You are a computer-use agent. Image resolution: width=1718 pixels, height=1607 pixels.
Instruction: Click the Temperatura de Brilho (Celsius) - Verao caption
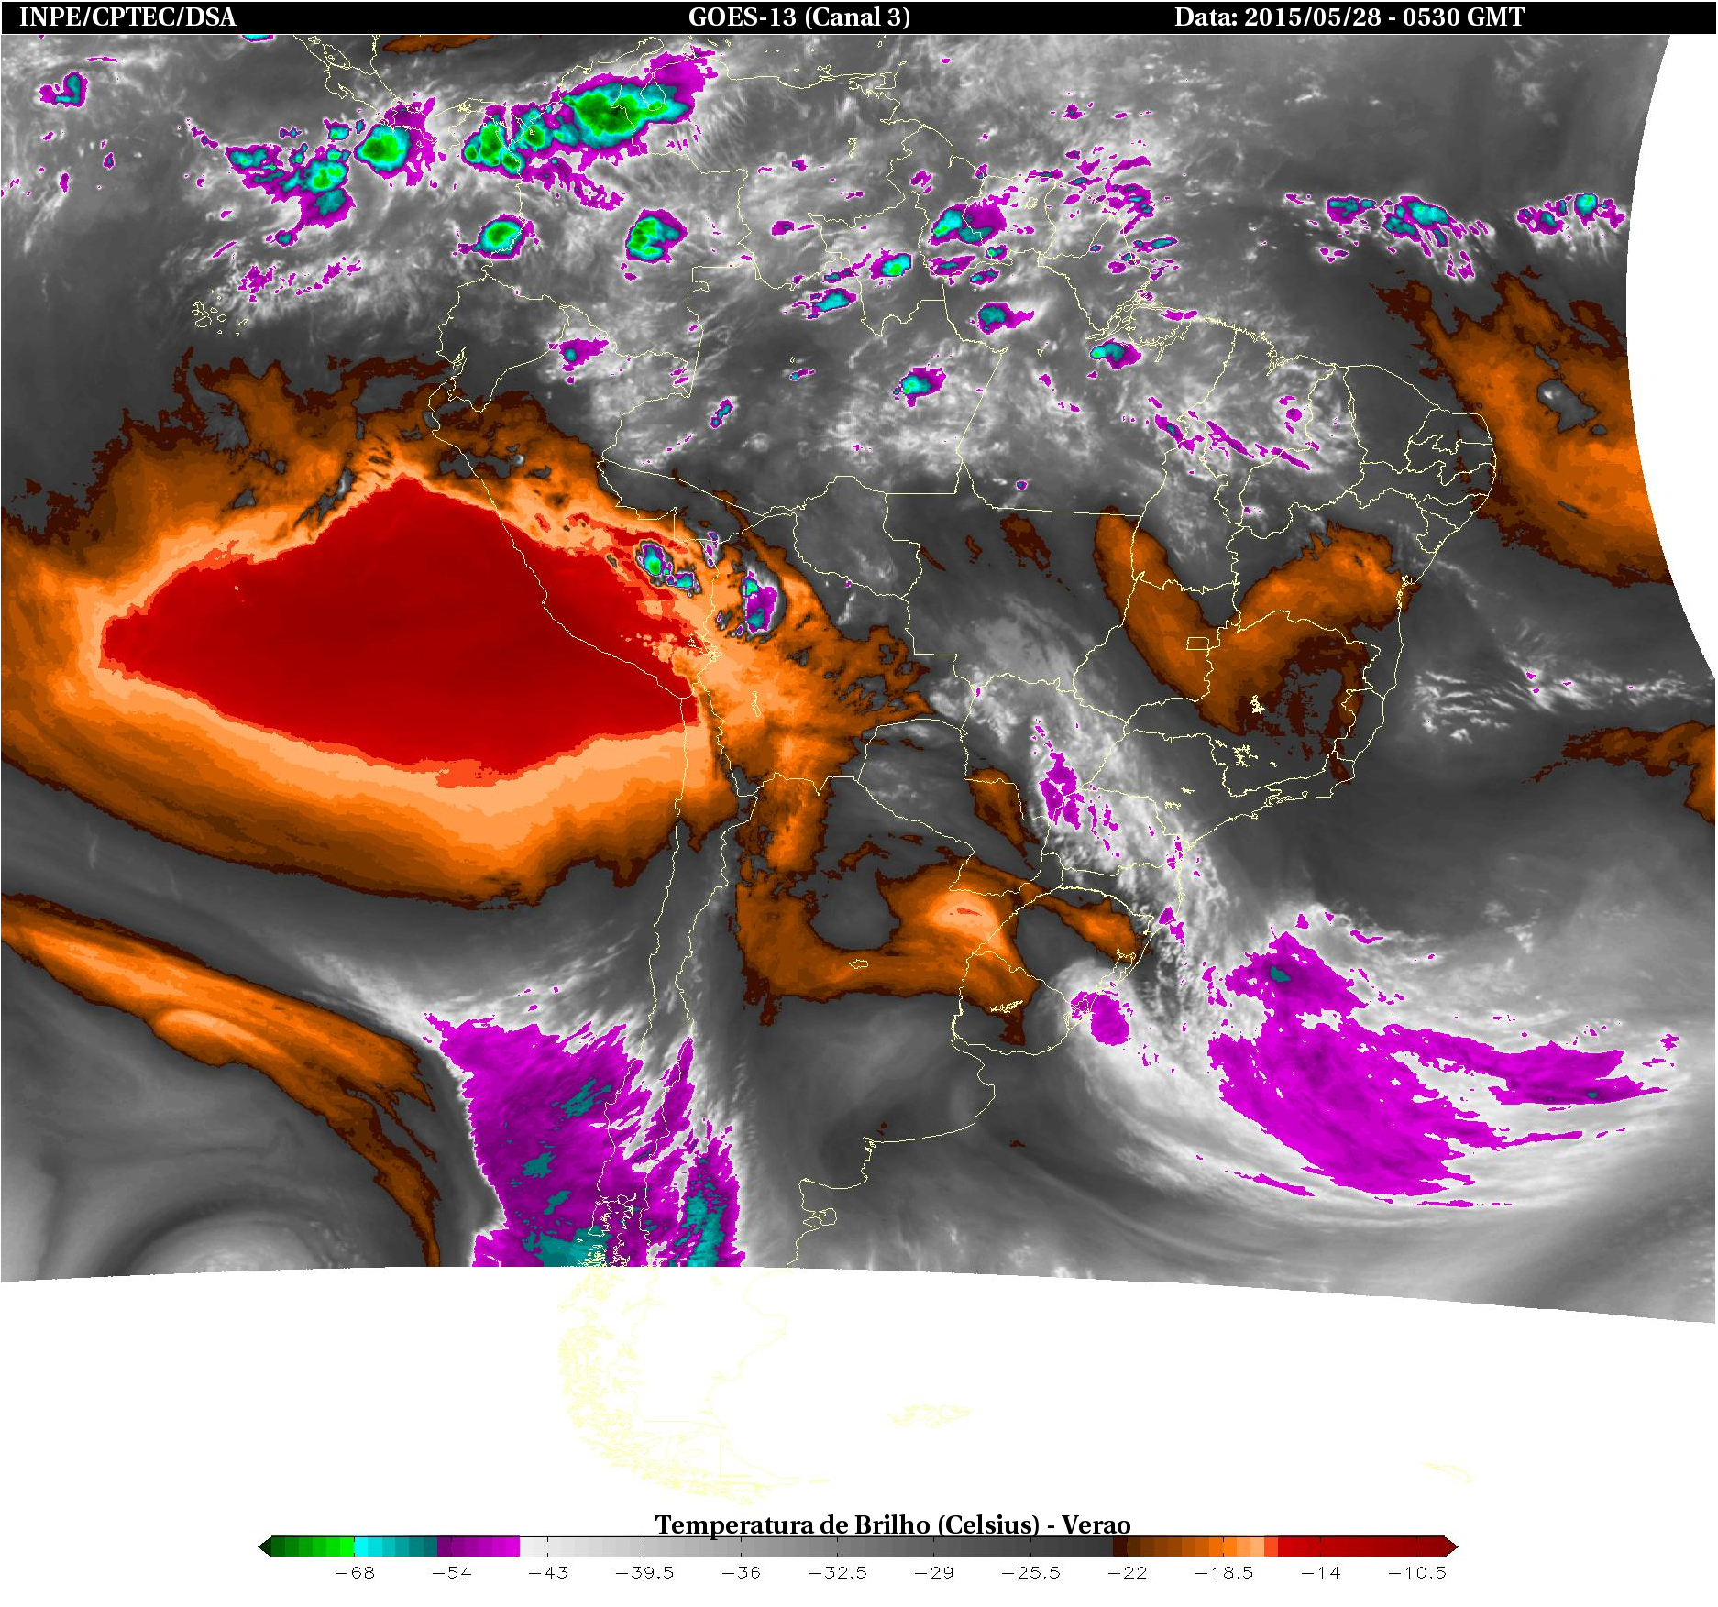892,1524
